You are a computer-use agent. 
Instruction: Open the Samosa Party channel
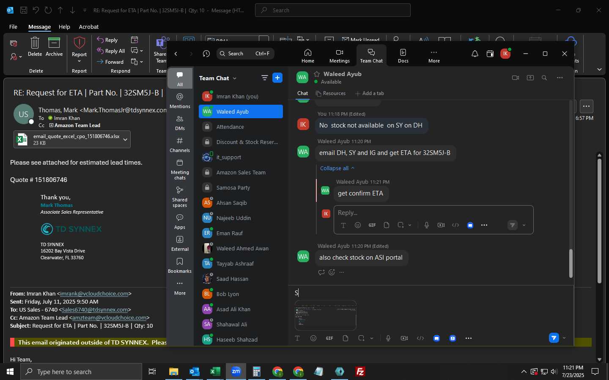241,187
